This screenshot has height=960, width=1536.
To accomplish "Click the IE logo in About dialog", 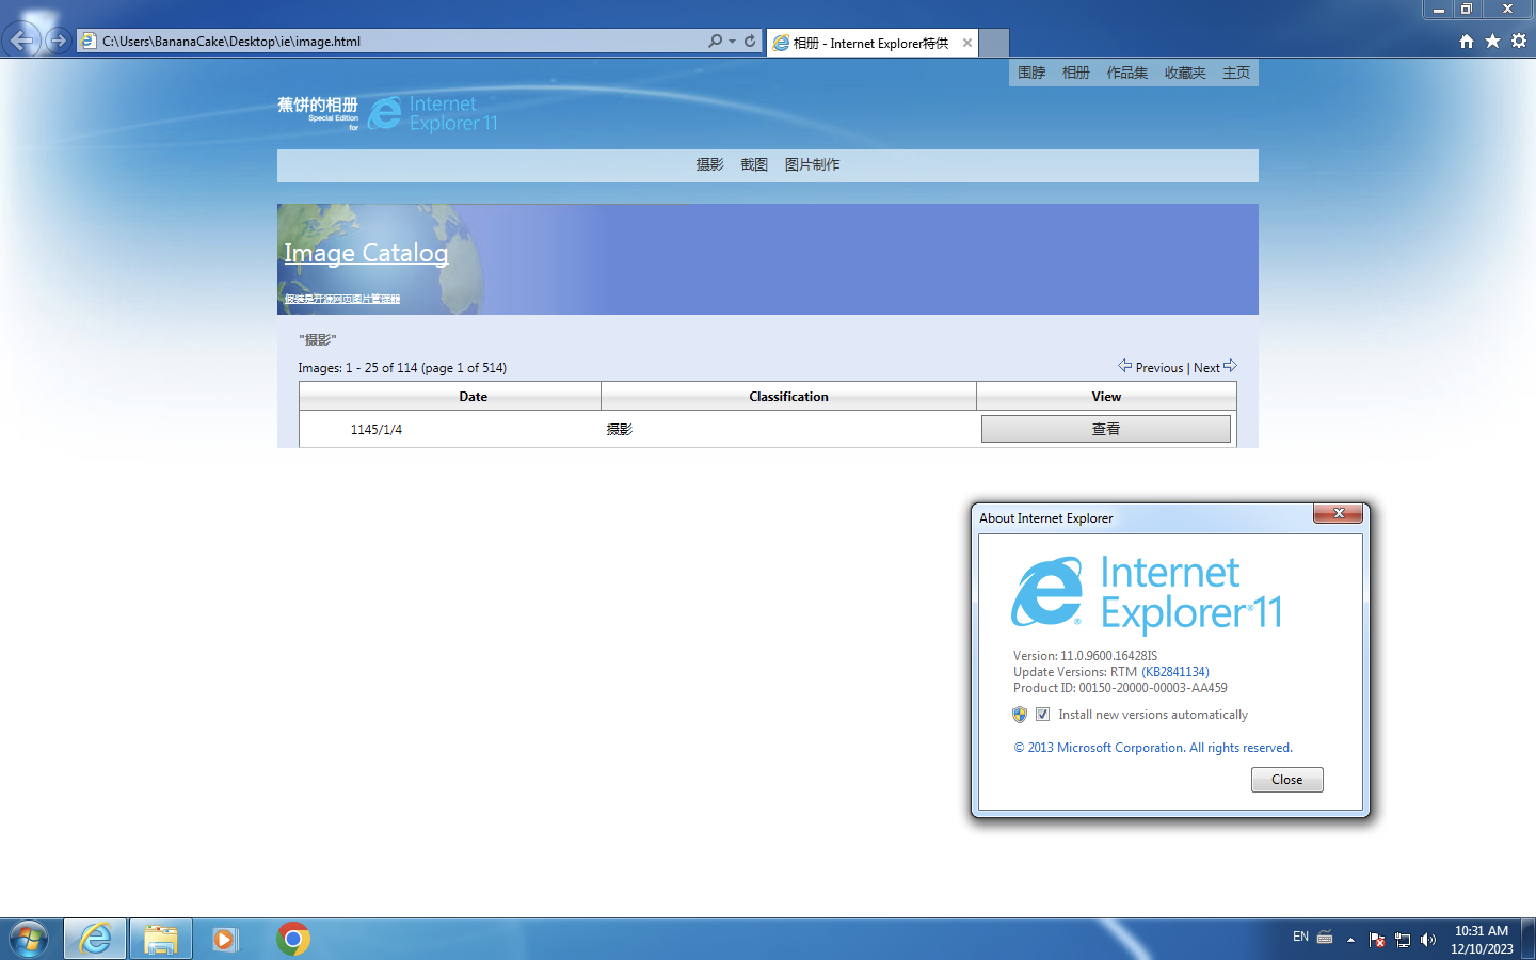I will (1047, 592).
